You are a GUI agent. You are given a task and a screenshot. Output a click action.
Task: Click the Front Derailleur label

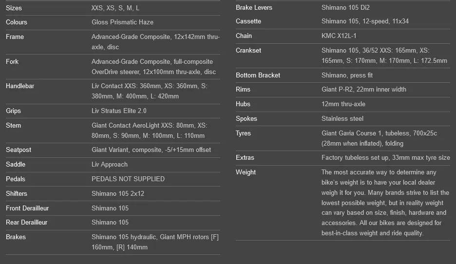click(27, 208)
